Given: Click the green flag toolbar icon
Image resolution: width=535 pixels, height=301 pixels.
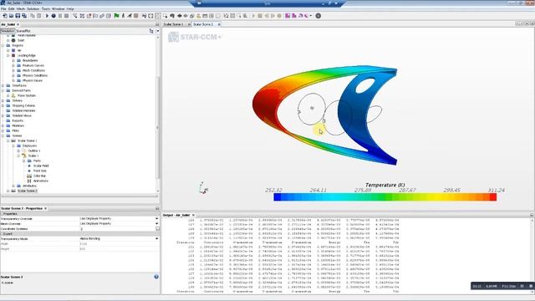Looking at the screenshot, I should (117, 16).
